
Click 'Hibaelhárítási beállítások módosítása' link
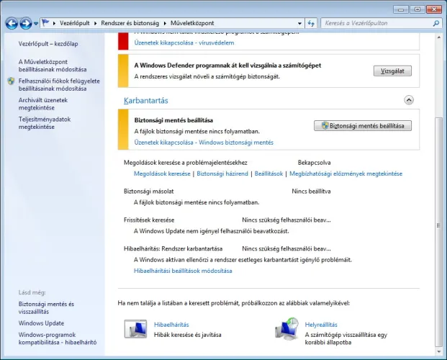click(x=183, y=271)
